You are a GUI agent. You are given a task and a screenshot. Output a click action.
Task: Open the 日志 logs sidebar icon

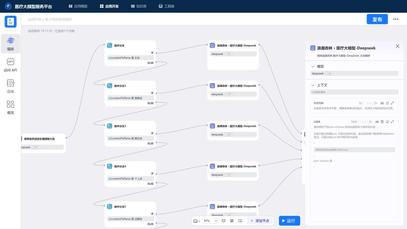coord(10,86)
